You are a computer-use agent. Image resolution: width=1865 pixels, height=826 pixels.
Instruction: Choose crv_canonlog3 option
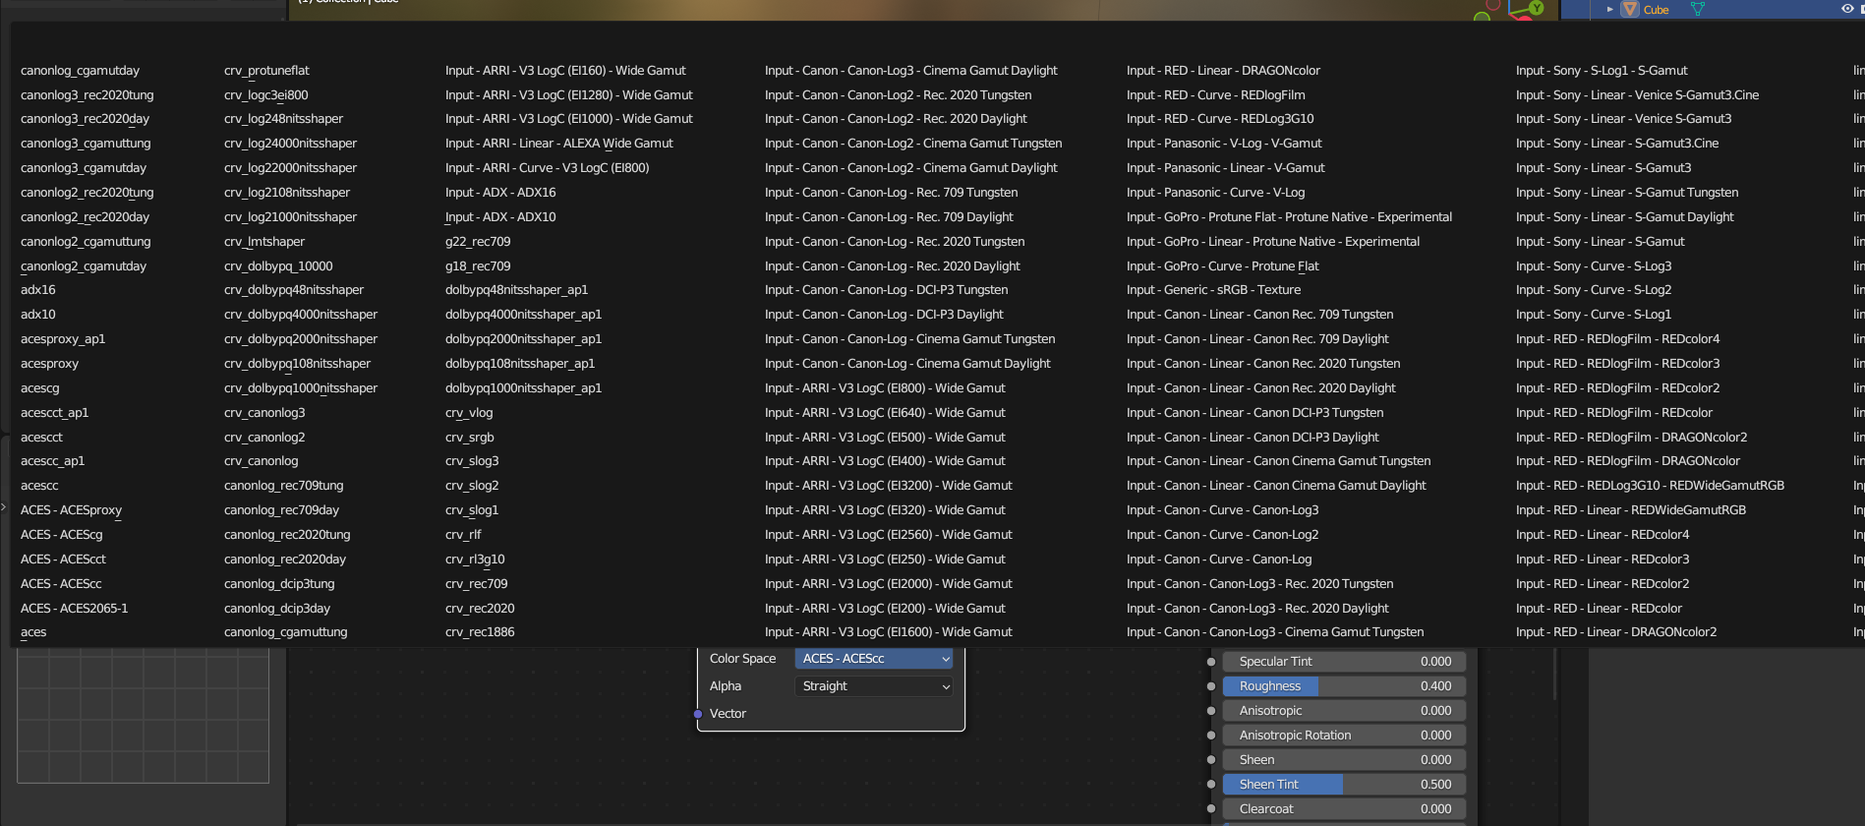coord(264,413)
